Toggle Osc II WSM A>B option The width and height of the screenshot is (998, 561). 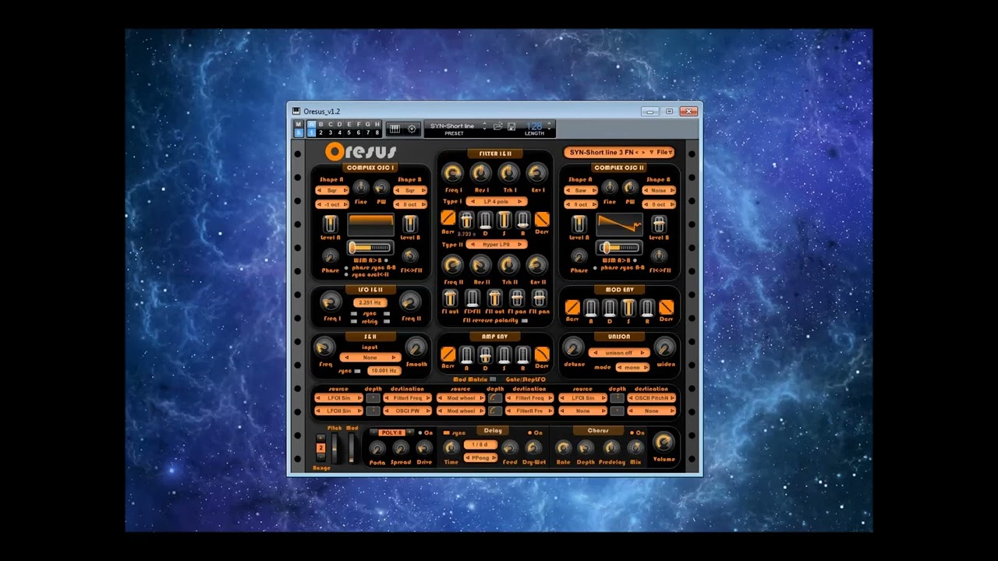tap(636, 260)
